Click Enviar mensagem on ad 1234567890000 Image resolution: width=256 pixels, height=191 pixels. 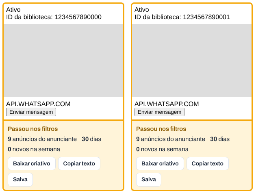(31, 112)
